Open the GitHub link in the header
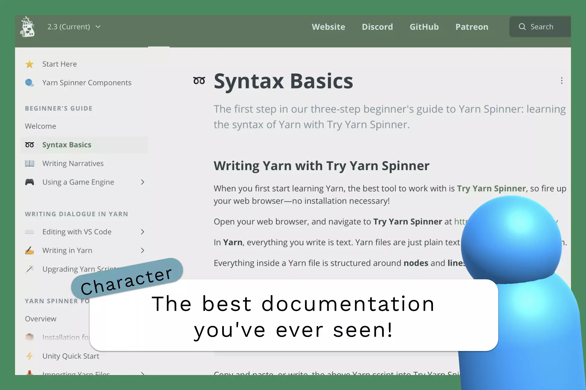 point(424,27)
